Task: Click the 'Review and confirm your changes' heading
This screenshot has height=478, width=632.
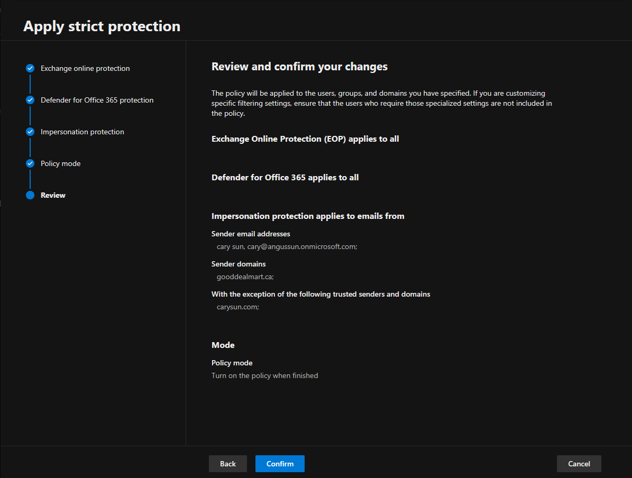Action: tap(299, 67)
